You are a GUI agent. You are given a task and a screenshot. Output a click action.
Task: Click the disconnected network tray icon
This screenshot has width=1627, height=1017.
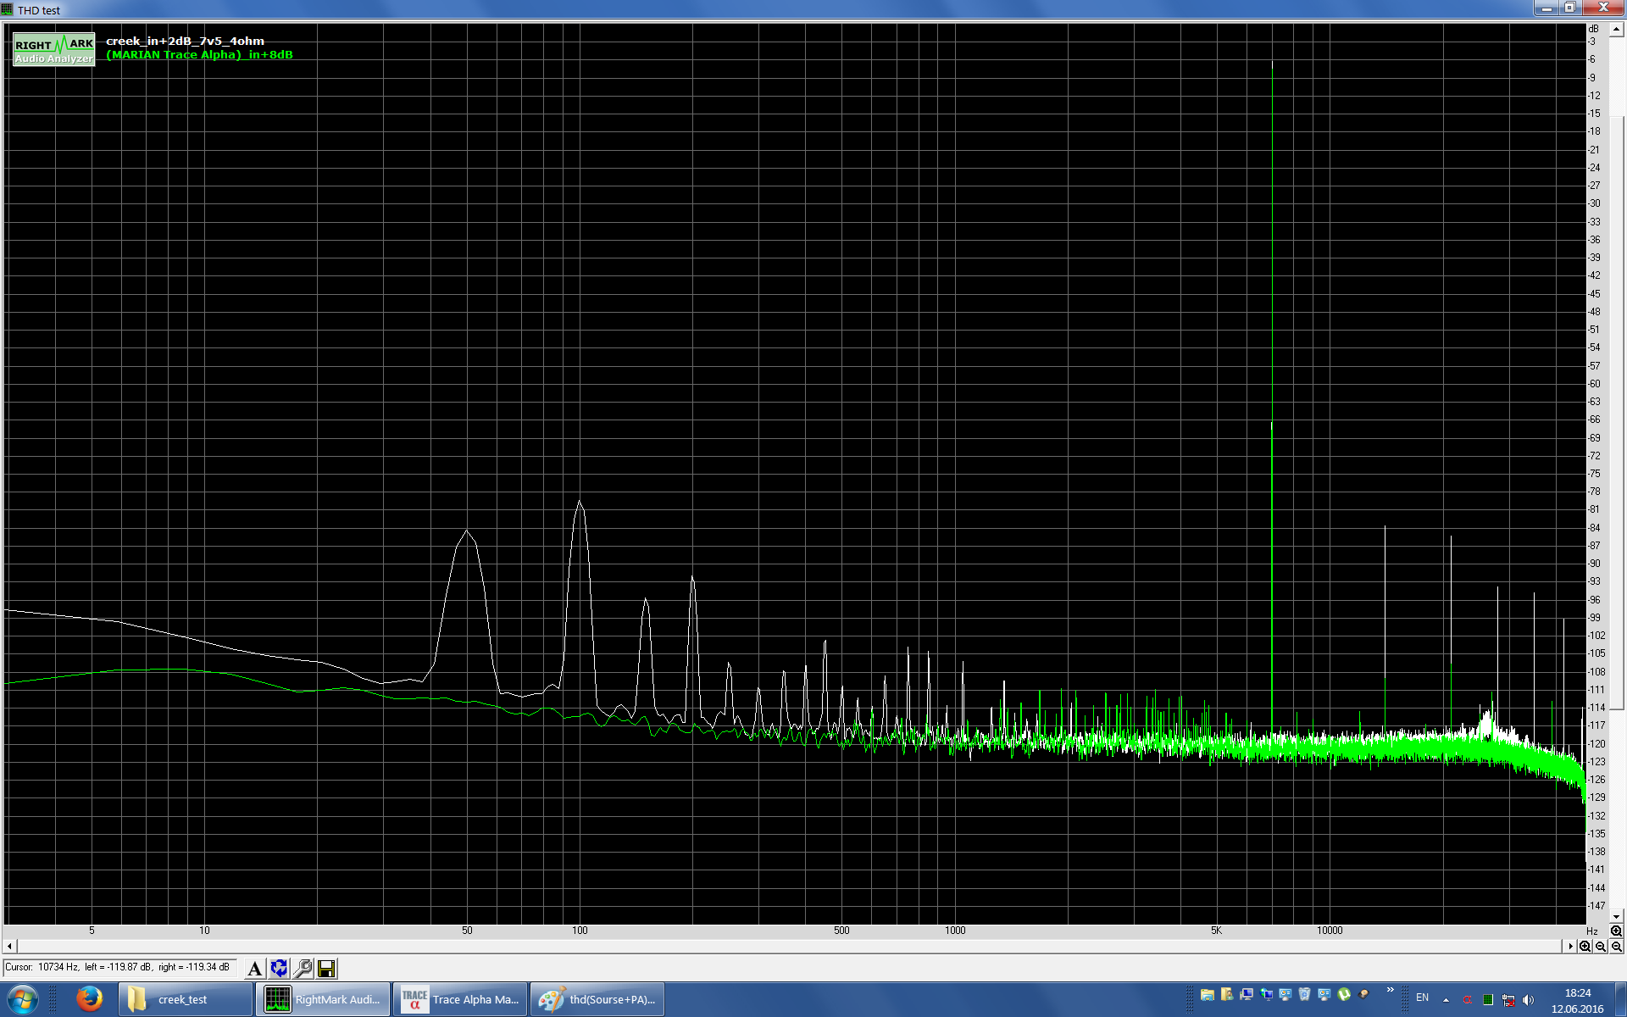(x=1508, y=1000)
